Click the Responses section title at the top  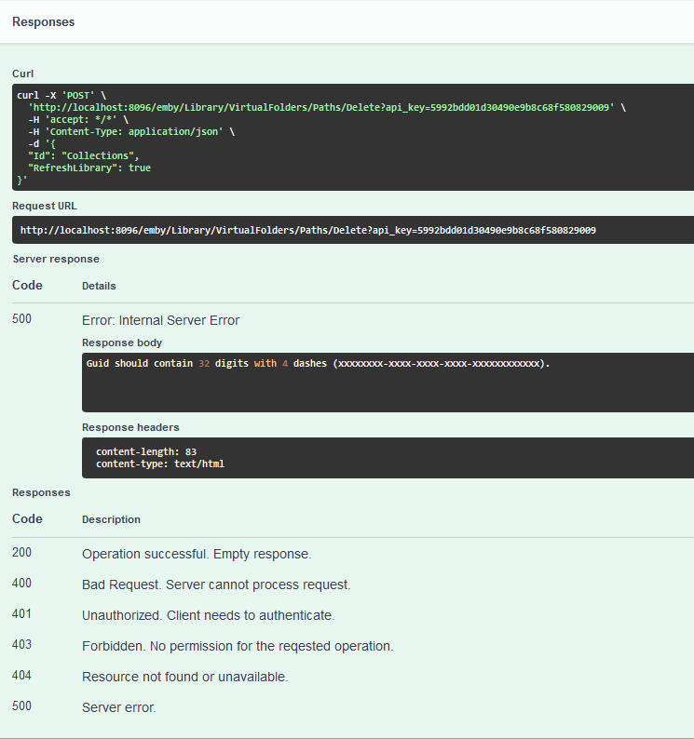click(x=44, y=21)
